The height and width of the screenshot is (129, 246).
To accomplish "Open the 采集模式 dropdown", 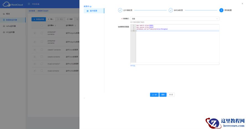I will (175, 19).
